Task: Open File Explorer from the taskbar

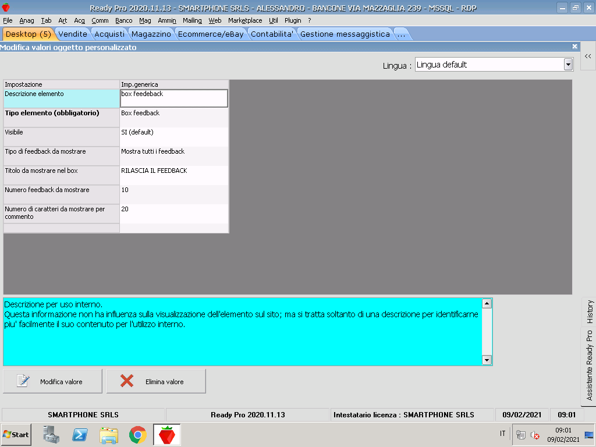Action: (109, 435)
